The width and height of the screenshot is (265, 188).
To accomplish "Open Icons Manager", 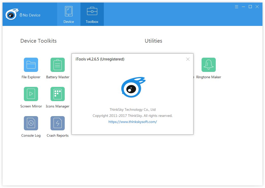I will coord(58,94).
